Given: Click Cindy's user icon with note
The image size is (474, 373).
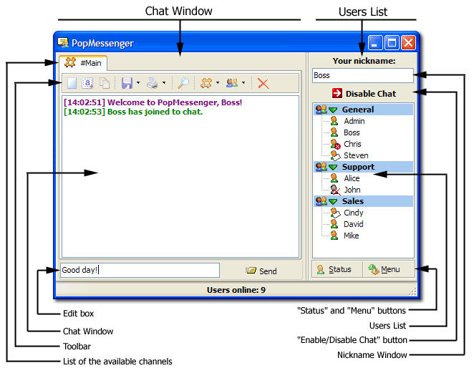Looking at the screenshot, I should pos(335,213).
